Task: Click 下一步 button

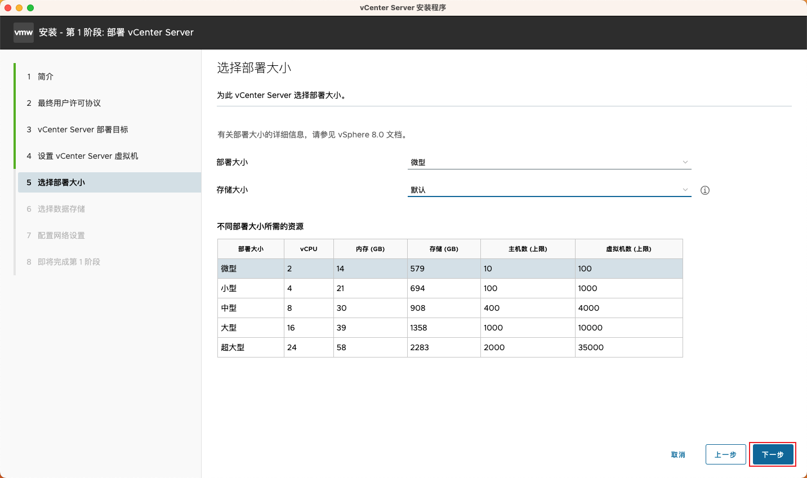Action: click(x=773, y=454)
